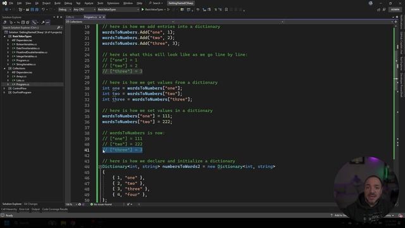Click the Undo toolbar icon
The image size is (405, 228).
coord(43,9)
